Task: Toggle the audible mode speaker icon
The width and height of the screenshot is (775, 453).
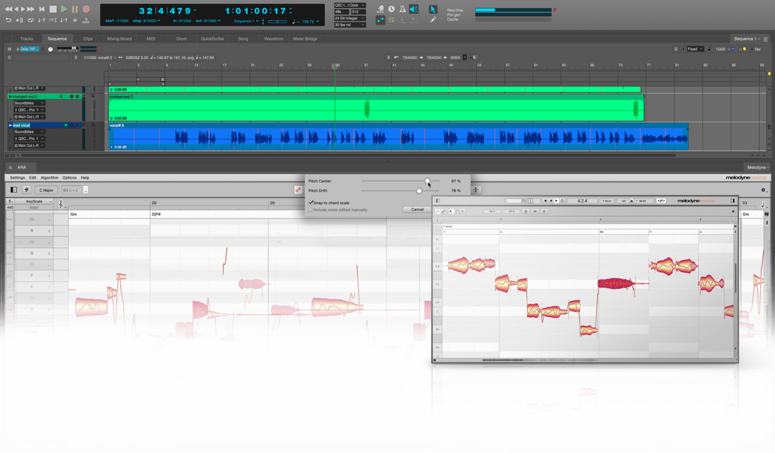Action: [414, 9]
